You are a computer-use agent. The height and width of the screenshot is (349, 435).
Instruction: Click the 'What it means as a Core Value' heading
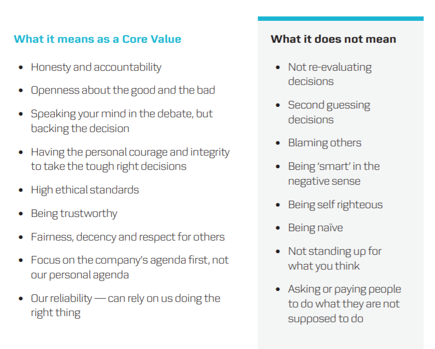(x=97, y=39)
